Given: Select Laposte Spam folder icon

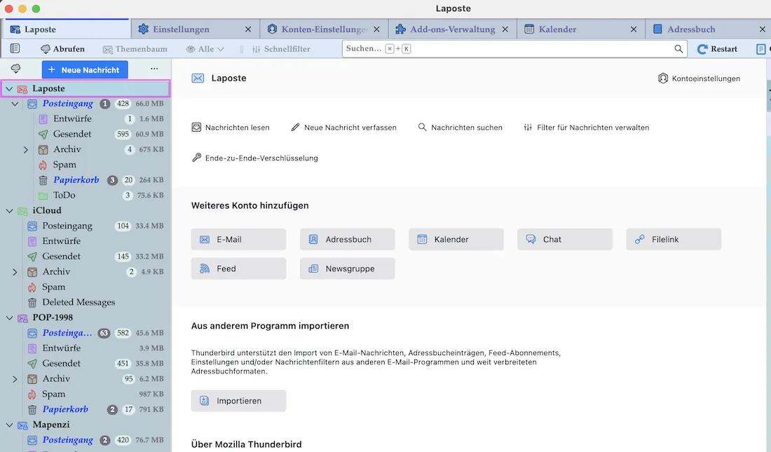Looking at the screenshot, I should [x=43, y=165].
